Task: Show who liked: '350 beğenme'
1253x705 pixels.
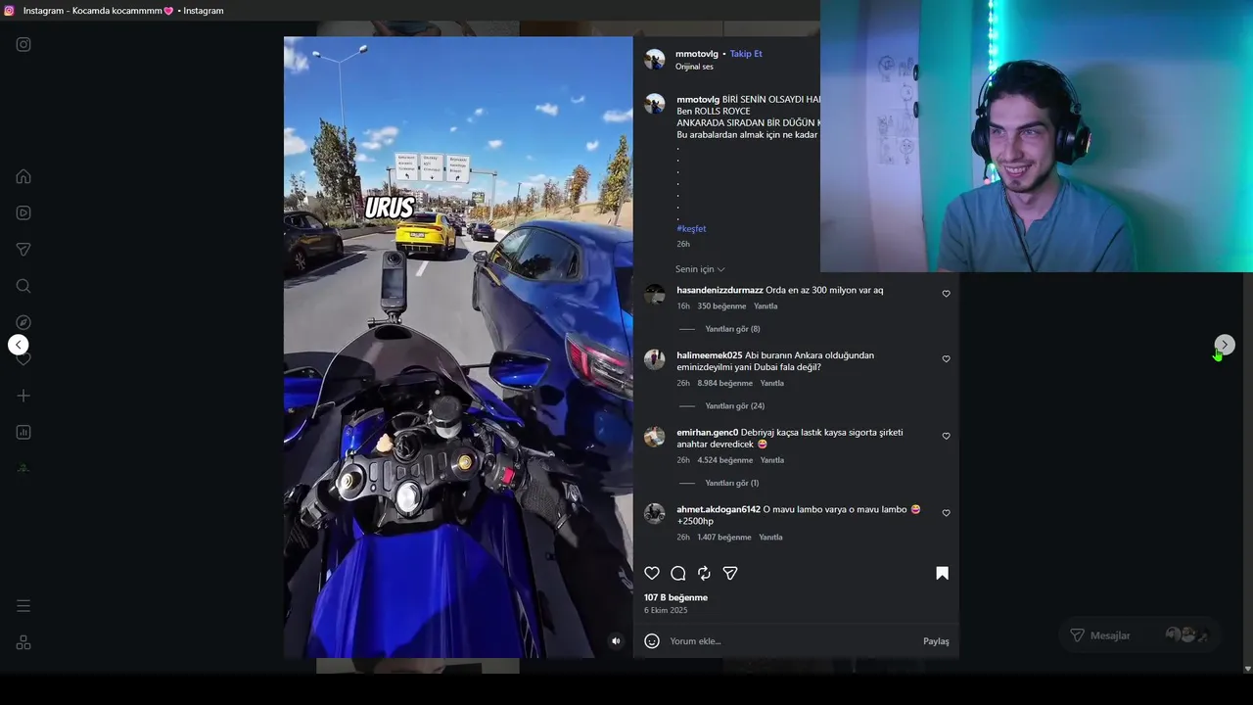Action: (721, 306)
